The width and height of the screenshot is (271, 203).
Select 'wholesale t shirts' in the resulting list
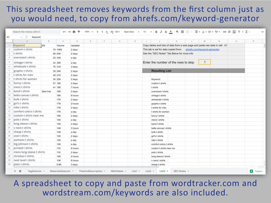pos(160,99)
